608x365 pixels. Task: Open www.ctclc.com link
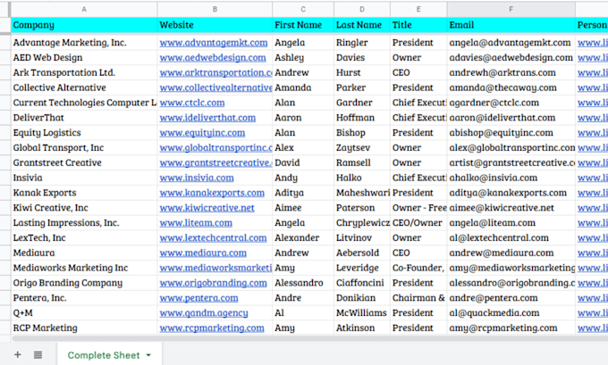192,103
